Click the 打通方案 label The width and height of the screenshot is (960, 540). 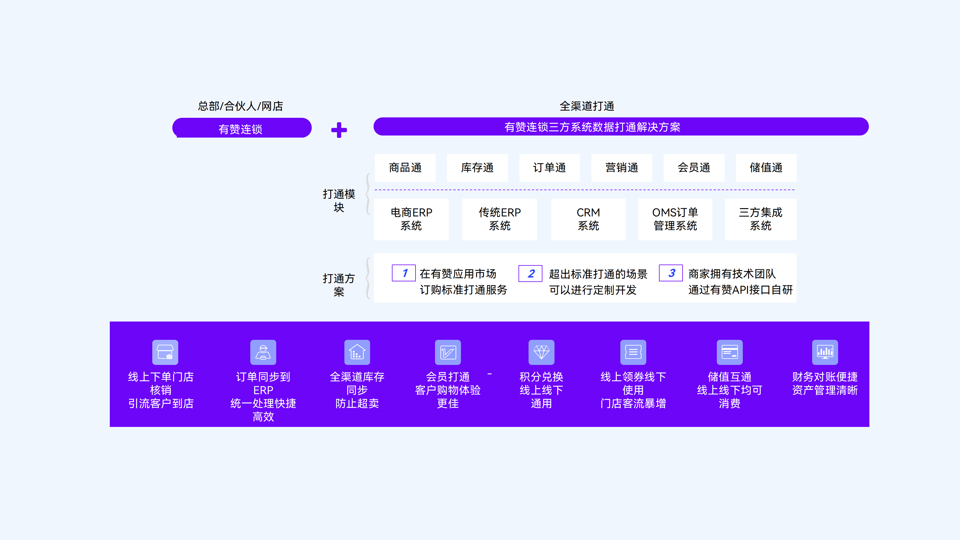339,285
